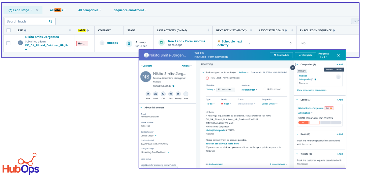Schedule a meeting via the Meeting icon
Viewport: 365px width, 176px height.
pyautogui.click(x=178, y=94)
